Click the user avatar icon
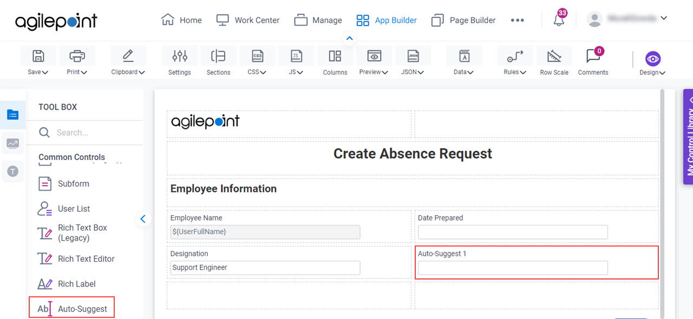 [594, 19]
